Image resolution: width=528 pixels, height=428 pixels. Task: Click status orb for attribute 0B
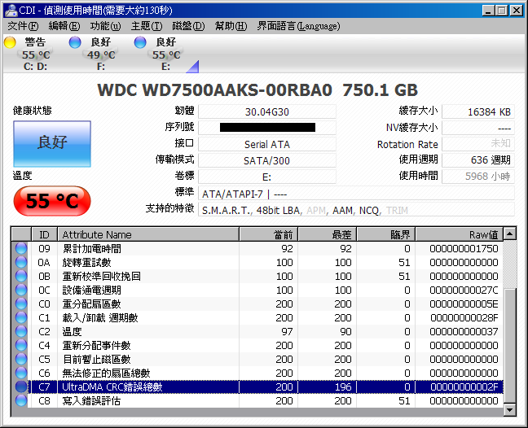21,276
